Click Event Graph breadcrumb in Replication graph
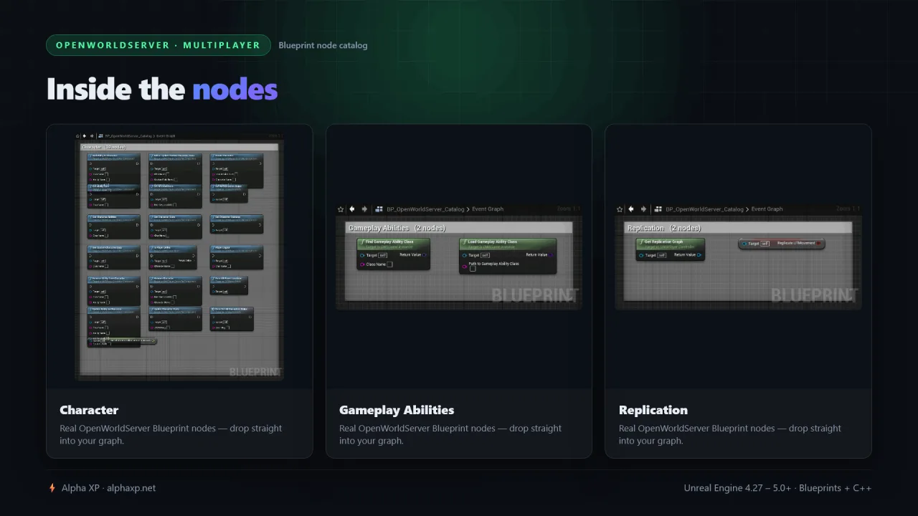 click(x=767, y=209)
